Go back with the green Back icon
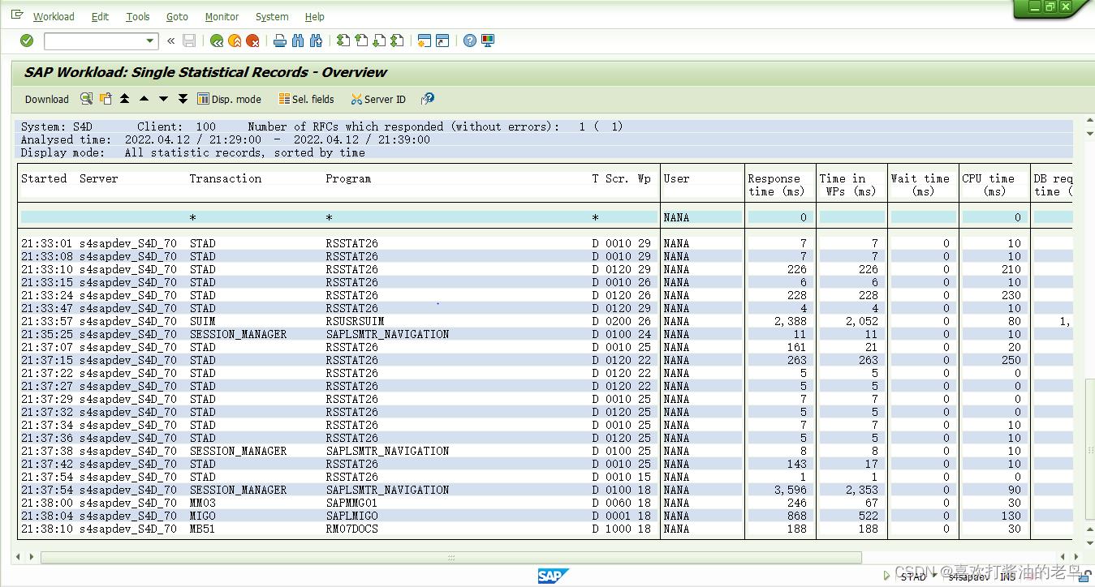 point(217,41)
